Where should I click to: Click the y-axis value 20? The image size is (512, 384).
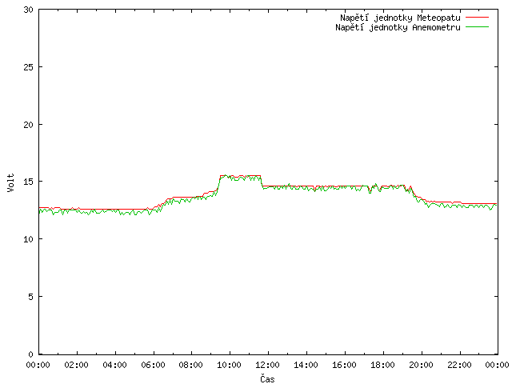pos(29,125)
